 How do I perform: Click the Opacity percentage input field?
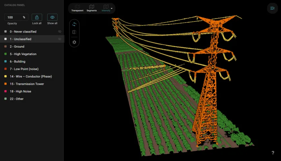pos(14,17)
